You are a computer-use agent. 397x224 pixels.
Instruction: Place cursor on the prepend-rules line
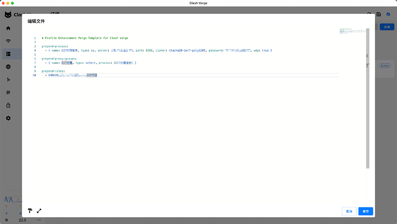[53, 71]
